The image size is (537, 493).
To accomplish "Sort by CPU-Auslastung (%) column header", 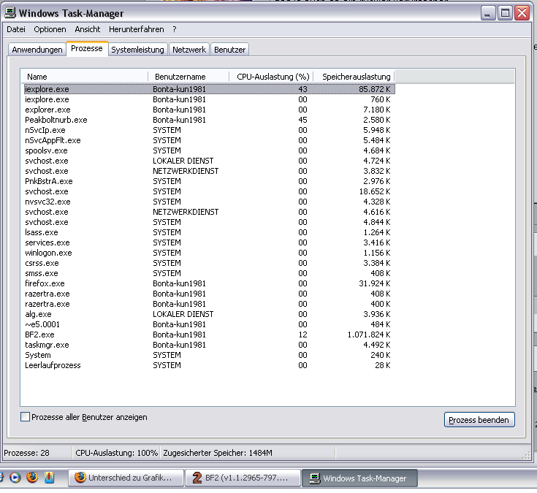I will pyautogui.click(x=271, y=77).
